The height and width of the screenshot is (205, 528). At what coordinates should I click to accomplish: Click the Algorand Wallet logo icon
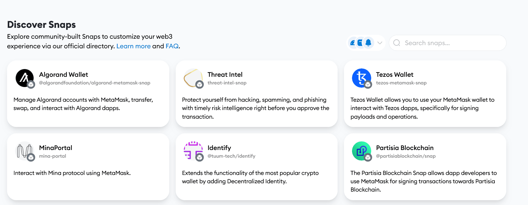click(25, 78)
